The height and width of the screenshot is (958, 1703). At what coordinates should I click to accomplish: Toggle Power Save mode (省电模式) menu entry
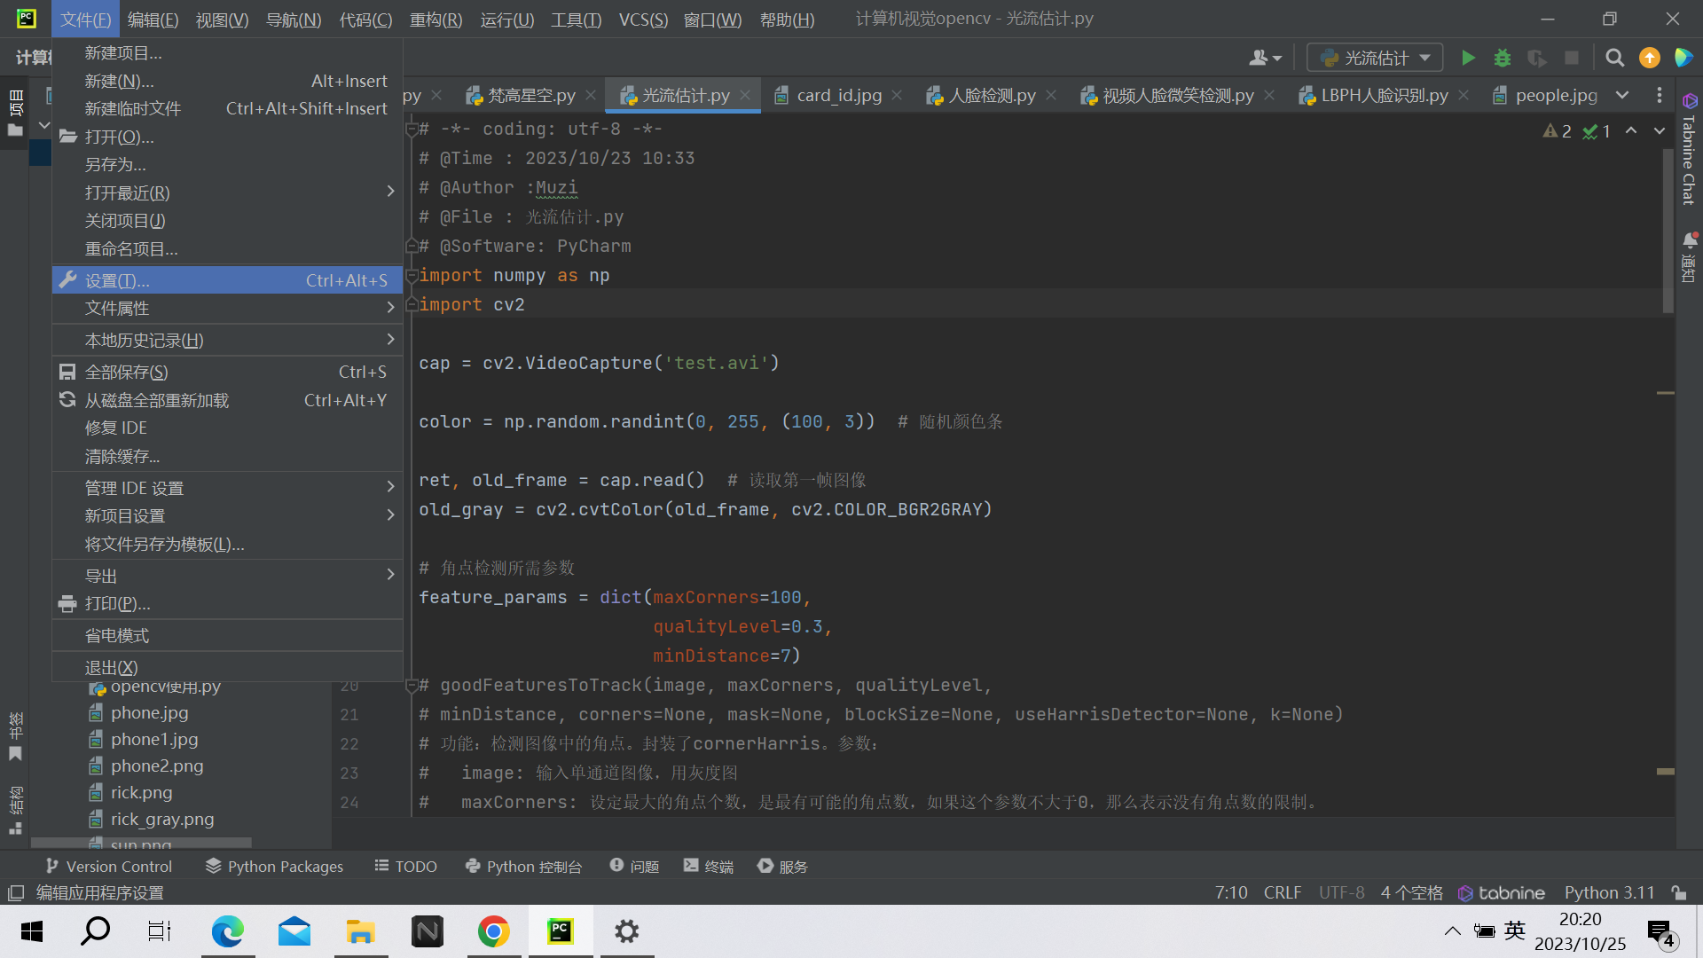(117, 635)
